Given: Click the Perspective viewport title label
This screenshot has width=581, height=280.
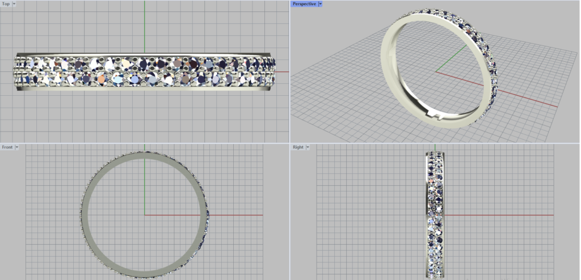Looking at the screenshot, I should (x=304, y=4).
